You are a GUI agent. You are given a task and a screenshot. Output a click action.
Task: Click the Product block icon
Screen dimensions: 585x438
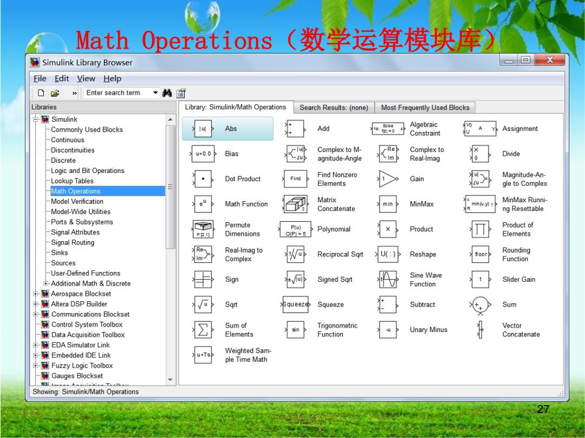click(x=388, y=229)
